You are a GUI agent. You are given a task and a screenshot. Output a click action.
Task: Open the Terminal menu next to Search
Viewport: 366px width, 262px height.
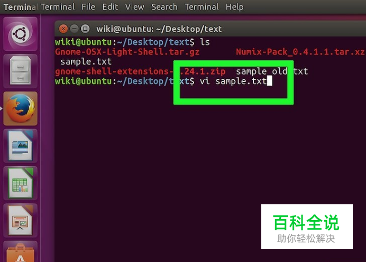tap(202, 7)
